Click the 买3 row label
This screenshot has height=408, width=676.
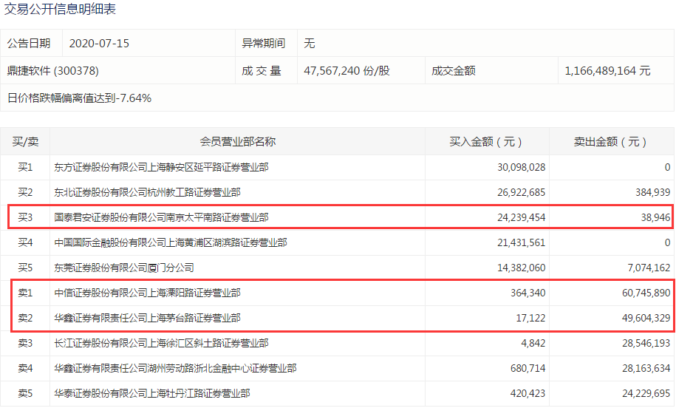coord(25,217)
